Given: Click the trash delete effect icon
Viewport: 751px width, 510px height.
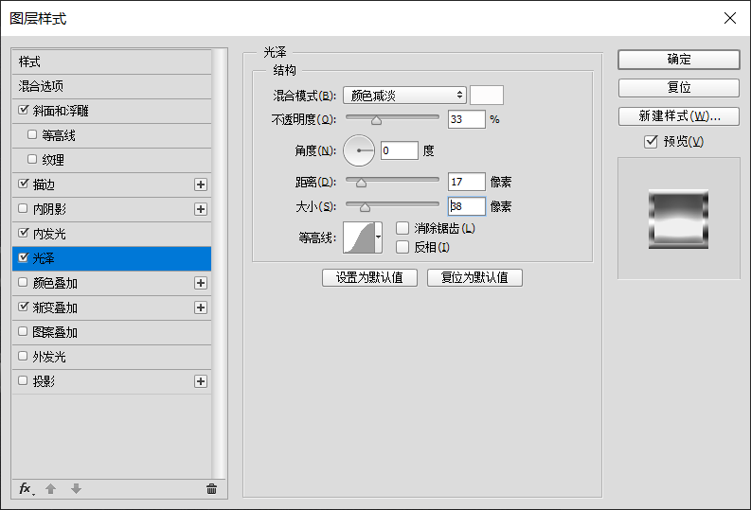Looking at the screenshot, I should coord(212,488).
